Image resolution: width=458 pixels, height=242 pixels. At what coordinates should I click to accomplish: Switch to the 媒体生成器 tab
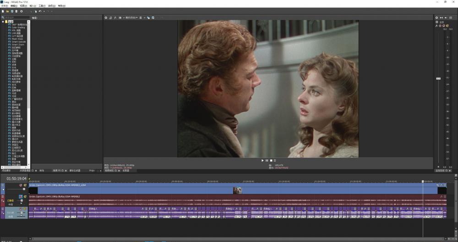pyautogui.click(x=75, y=171)
